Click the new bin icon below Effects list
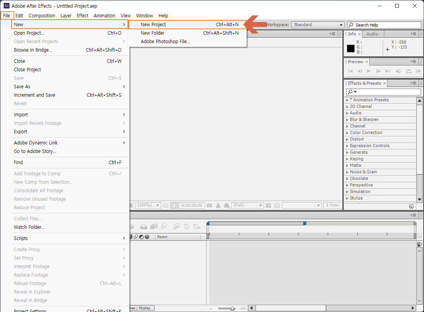 point(411,206)
